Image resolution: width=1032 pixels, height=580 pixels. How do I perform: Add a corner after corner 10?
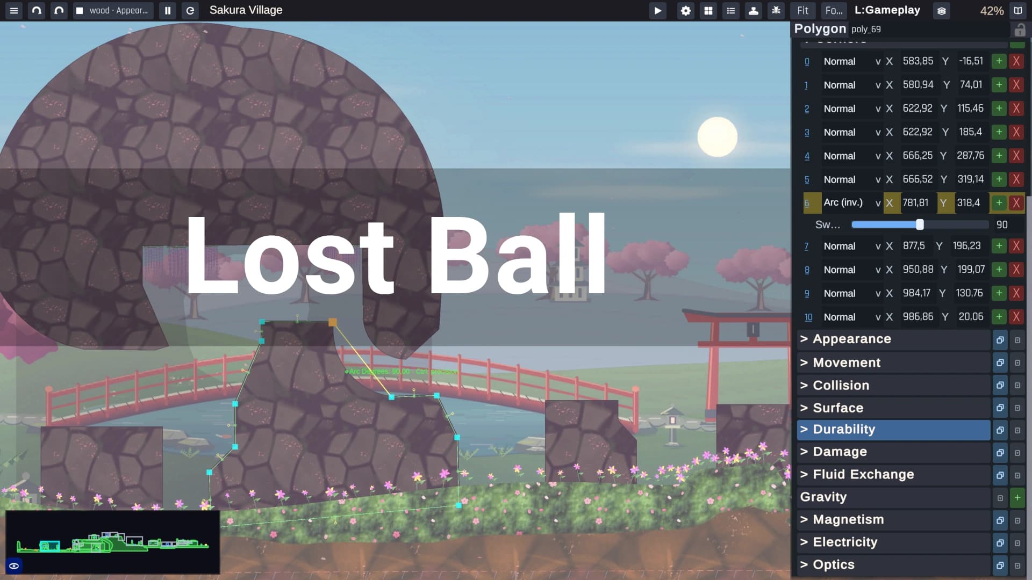[x=999, y=317]
